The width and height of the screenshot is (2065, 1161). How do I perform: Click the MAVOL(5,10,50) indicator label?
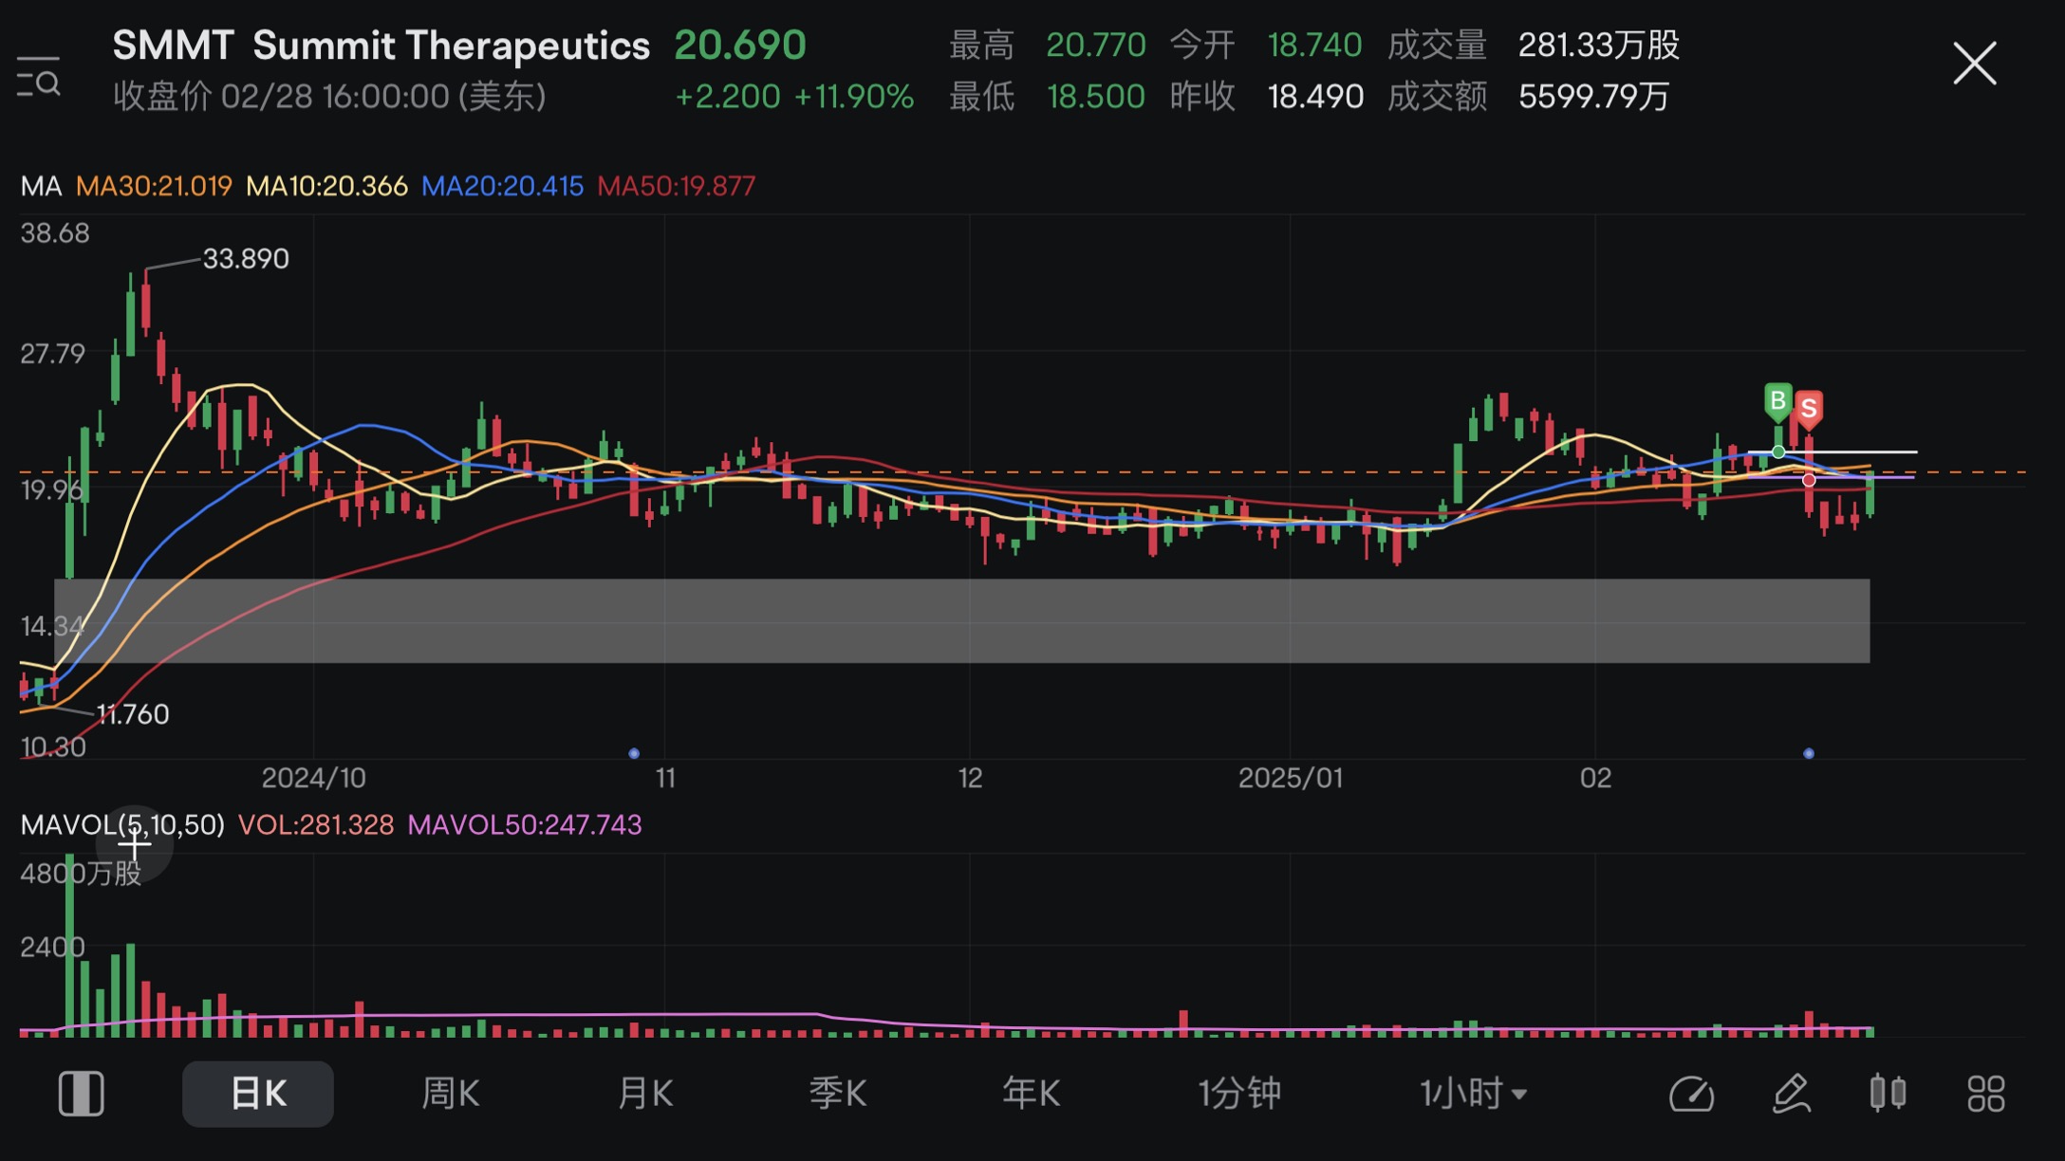pyautogui.click(x=122, y=824)
